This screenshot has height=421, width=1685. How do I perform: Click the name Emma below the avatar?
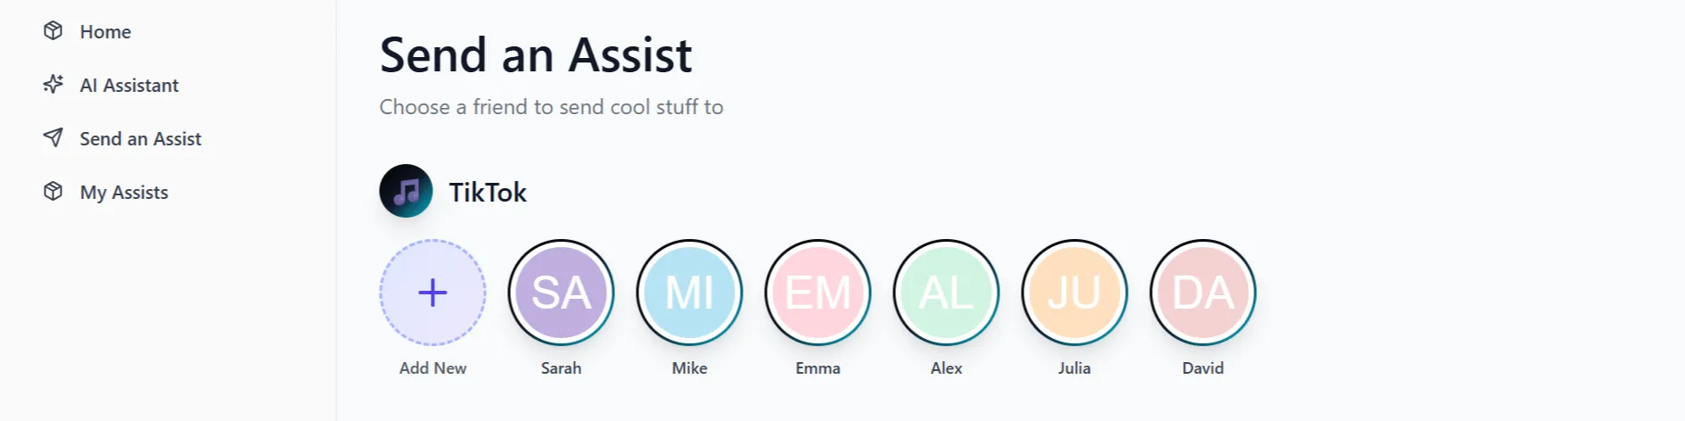[x=818, y=368]
